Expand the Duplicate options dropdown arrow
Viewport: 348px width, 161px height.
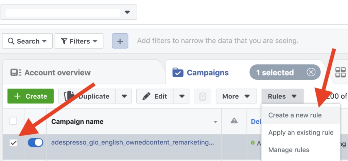[x=124, y=96]
